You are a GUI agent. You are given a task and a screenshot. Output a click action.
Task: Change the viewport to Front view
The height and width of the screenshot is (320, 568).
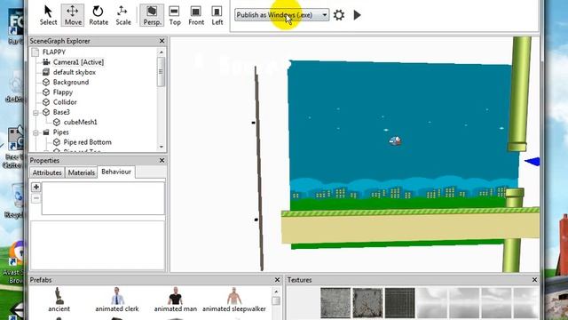pos(196,15)
